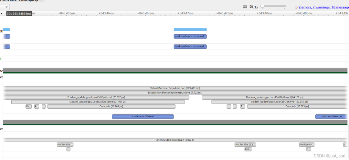Select D:adam_update LocalCallOpKernel [24.121 µs] range

275,97
